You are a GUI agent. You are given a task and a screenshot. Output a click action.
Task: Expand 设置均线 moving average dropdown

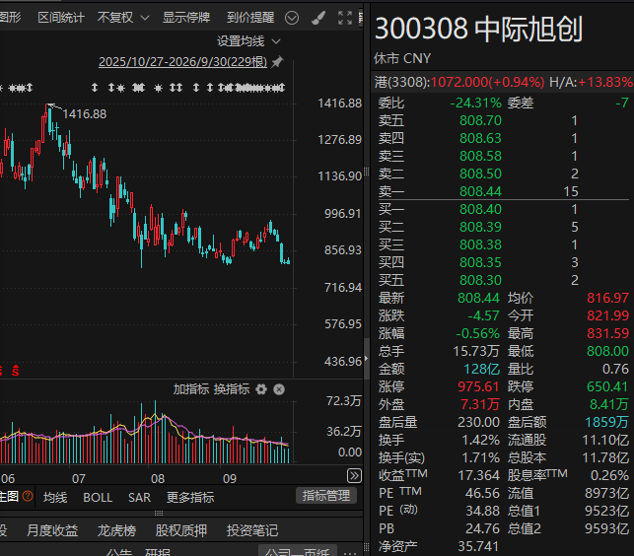pos(248,41)
